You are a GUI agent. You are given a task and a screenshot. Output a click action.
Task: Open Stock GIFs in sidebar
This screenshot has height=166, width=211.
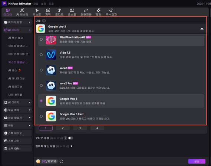(x=17, y=149)
